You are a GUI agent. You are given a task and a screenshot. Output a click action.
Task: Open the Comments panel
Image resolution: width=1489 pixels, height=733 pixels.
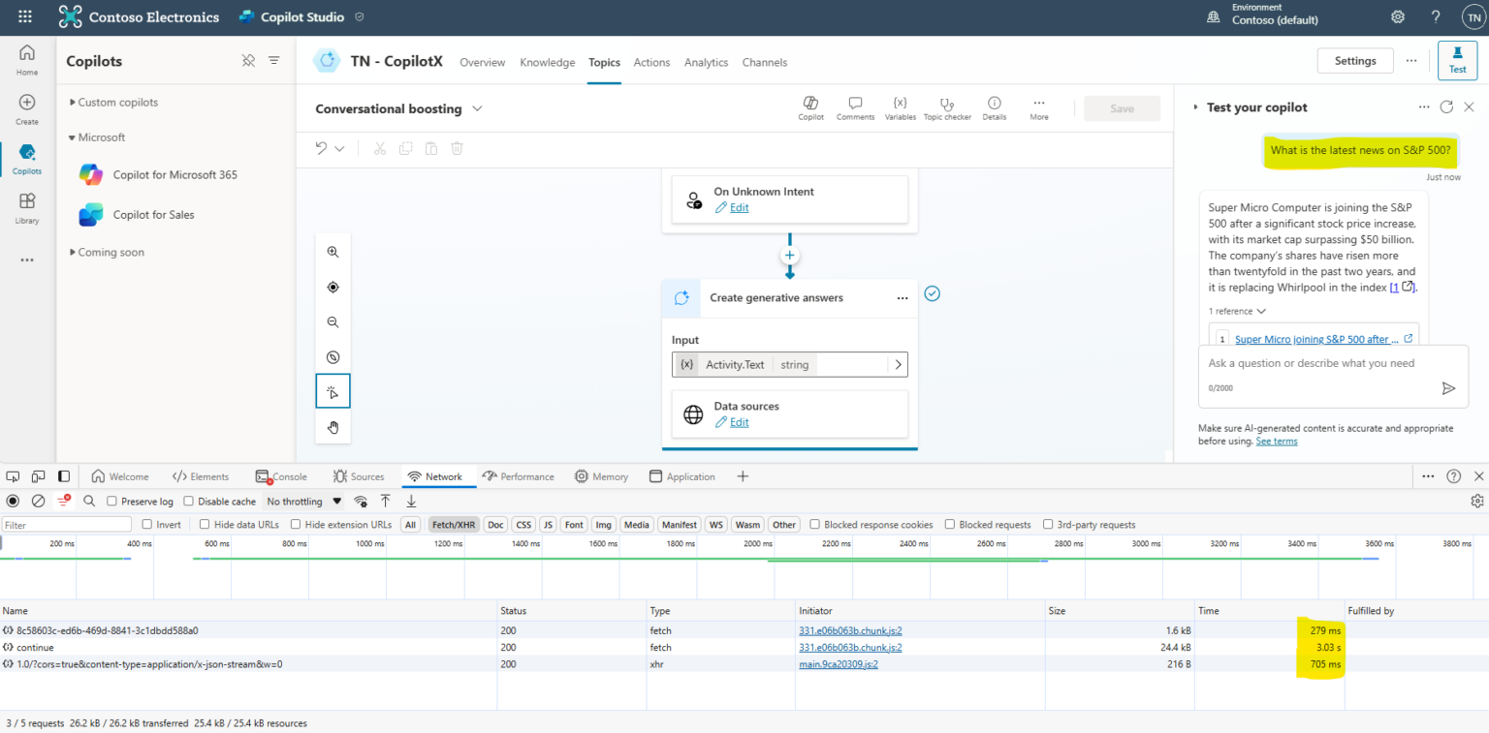pyautogui.click(x=855, y=107)
